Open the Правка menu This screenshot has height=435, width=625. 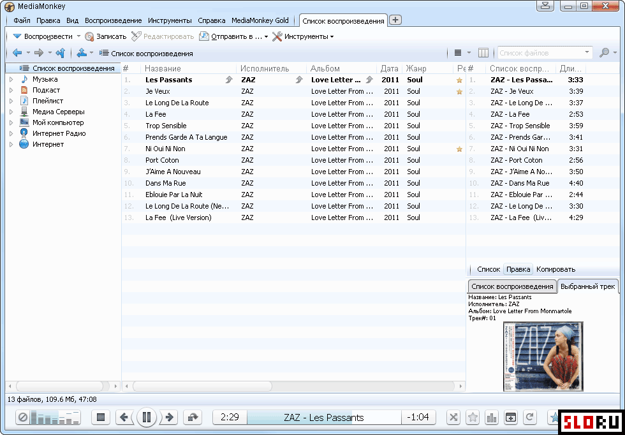48,20
